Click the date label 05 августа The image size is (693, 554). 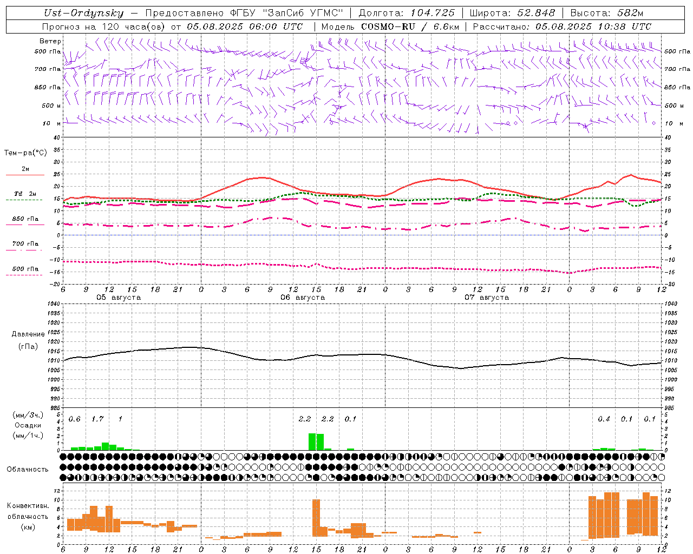(119, 298)
